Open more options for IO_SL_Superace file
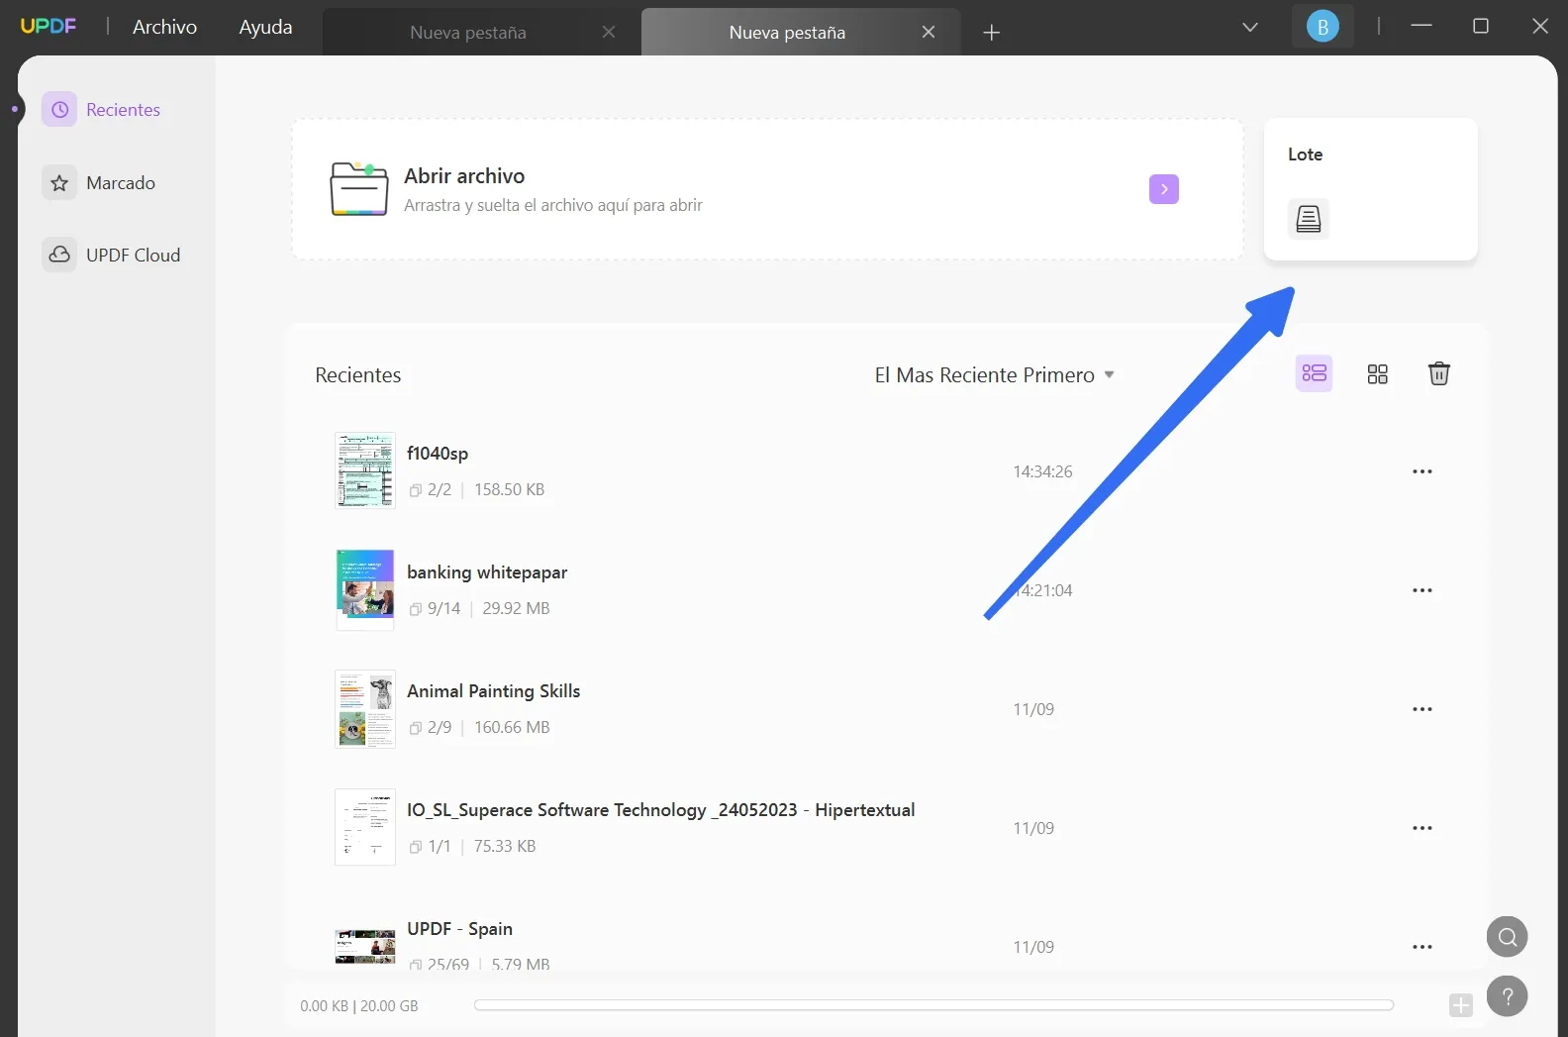Screen dimensions: 1568x1037 [1421, 828]
